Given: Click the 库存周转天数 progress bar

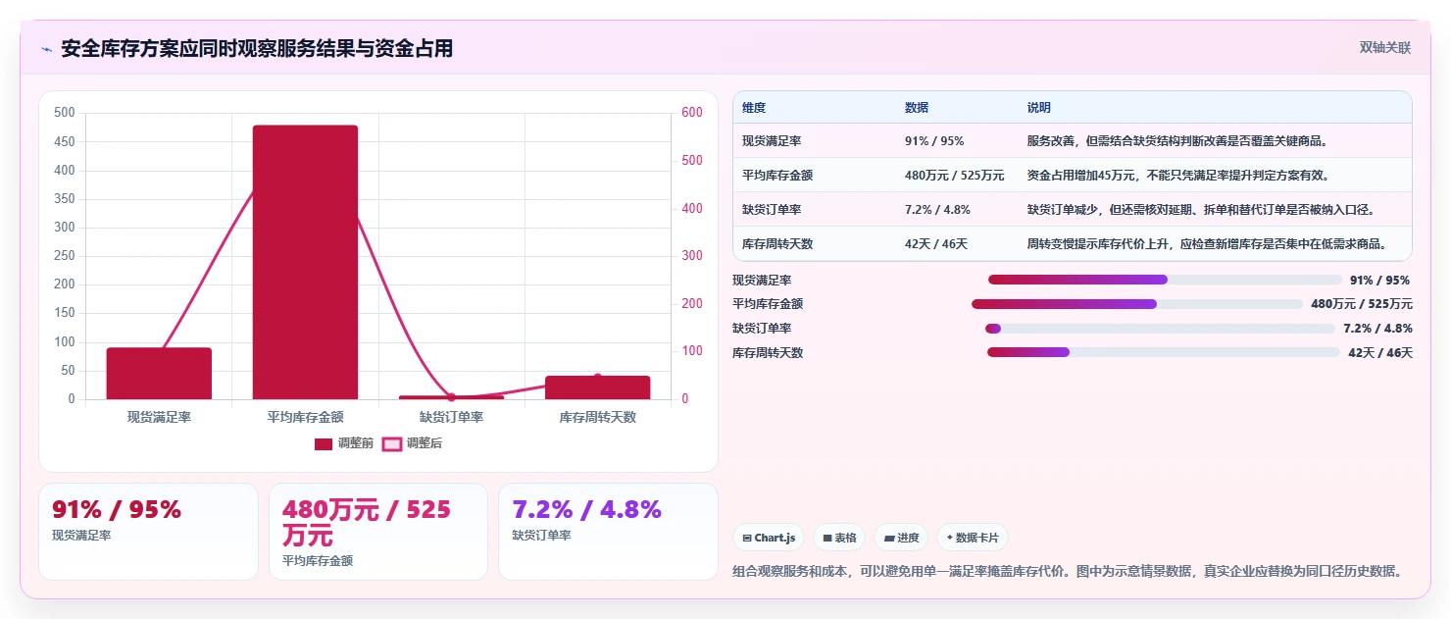Looking at the screenshot, I should [1163, 352].
